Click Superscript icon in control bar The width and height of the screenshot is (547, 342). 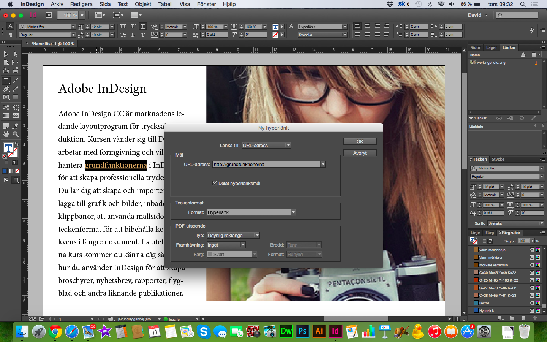tap(133, 27)
